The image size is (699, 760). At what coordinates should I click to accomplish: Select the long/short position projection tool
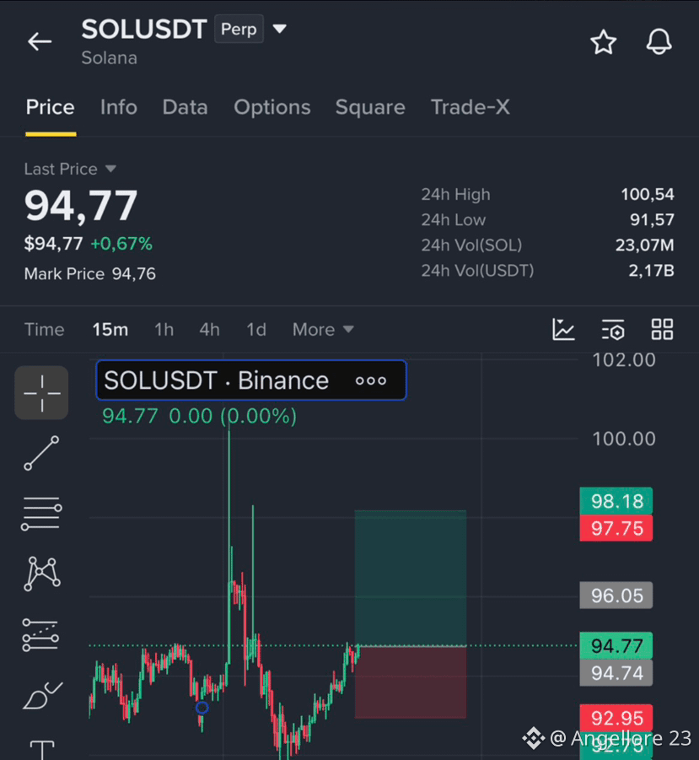coord(41,635)
